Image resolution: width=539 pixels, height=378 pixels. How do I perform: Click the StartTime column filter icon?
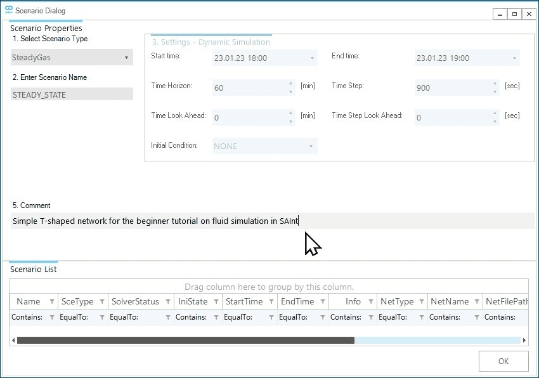271,302
